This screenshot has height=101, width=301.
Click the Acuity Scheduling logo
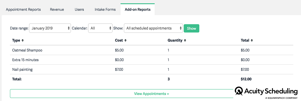point(266,92)
